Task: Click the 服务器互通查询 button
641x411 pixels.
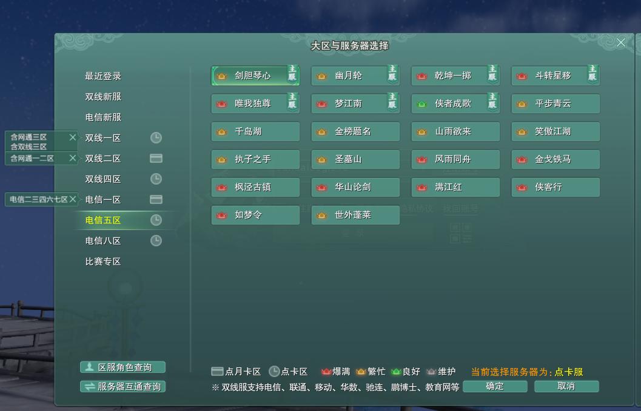Action: (x=122, y=387)
